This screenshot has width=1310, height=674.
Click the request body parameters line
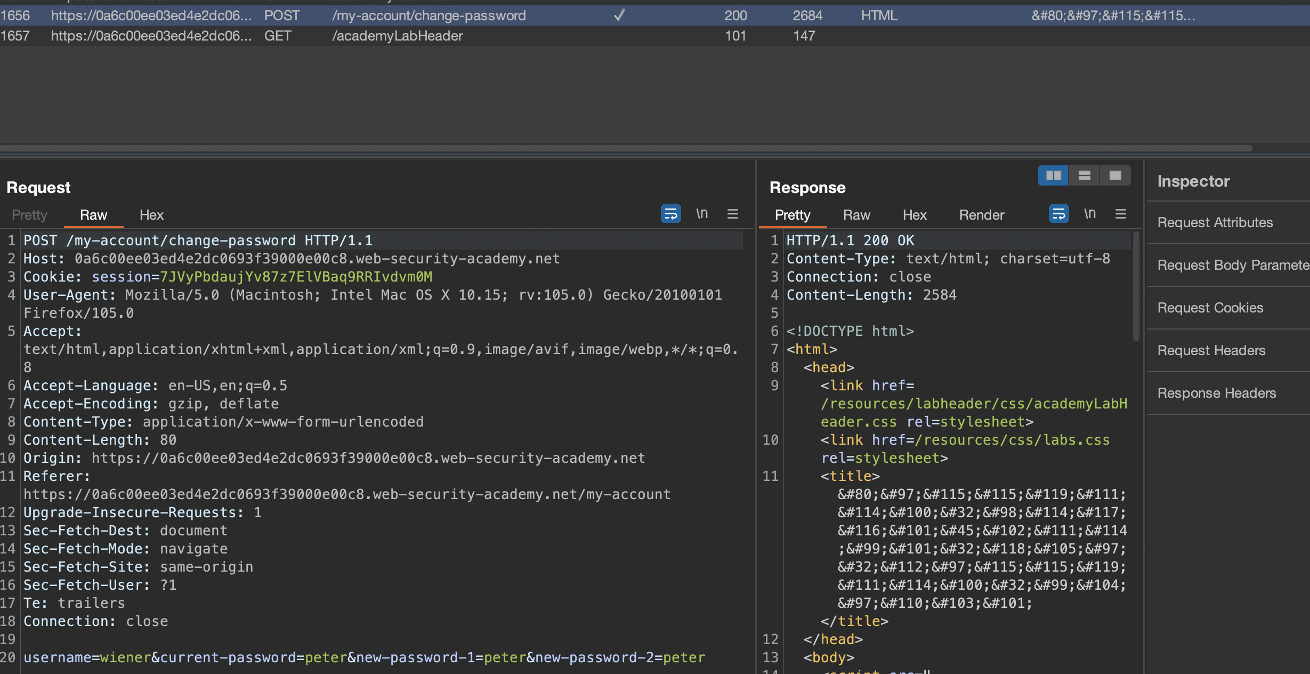click(x=364, y=657)
